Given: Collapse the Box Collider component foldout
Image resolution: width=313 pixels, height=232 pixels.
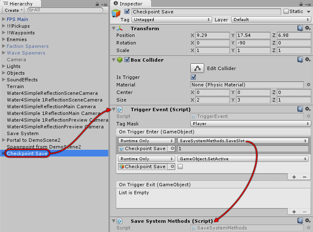Looking at the screenshot, I should (113, 60).
